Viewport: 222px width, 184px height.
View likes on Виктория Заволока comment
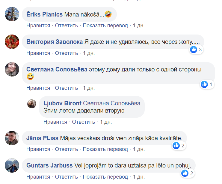pos(196,50)
